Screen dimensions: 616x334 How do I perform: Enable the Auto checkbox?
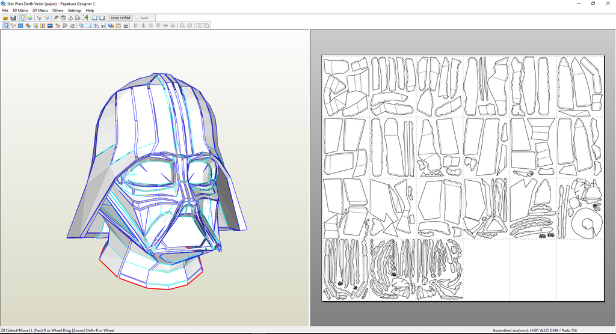(x=138, y=18)
